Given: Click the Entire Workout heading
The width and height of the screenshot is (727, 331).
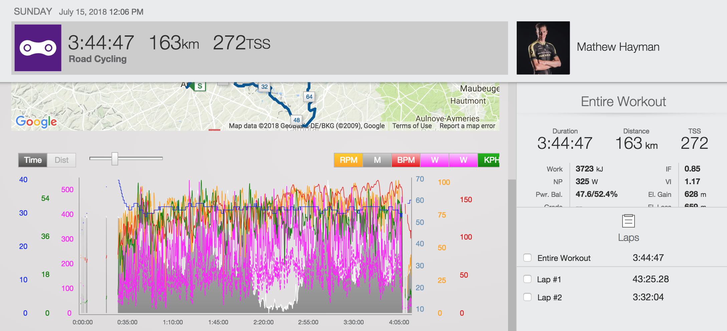Looking at the screenshot, I should [623, 101].
